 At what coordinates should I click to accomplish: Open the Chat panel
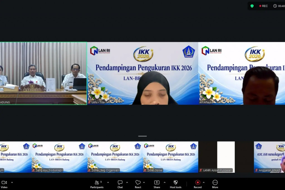[x=120, y=184]
